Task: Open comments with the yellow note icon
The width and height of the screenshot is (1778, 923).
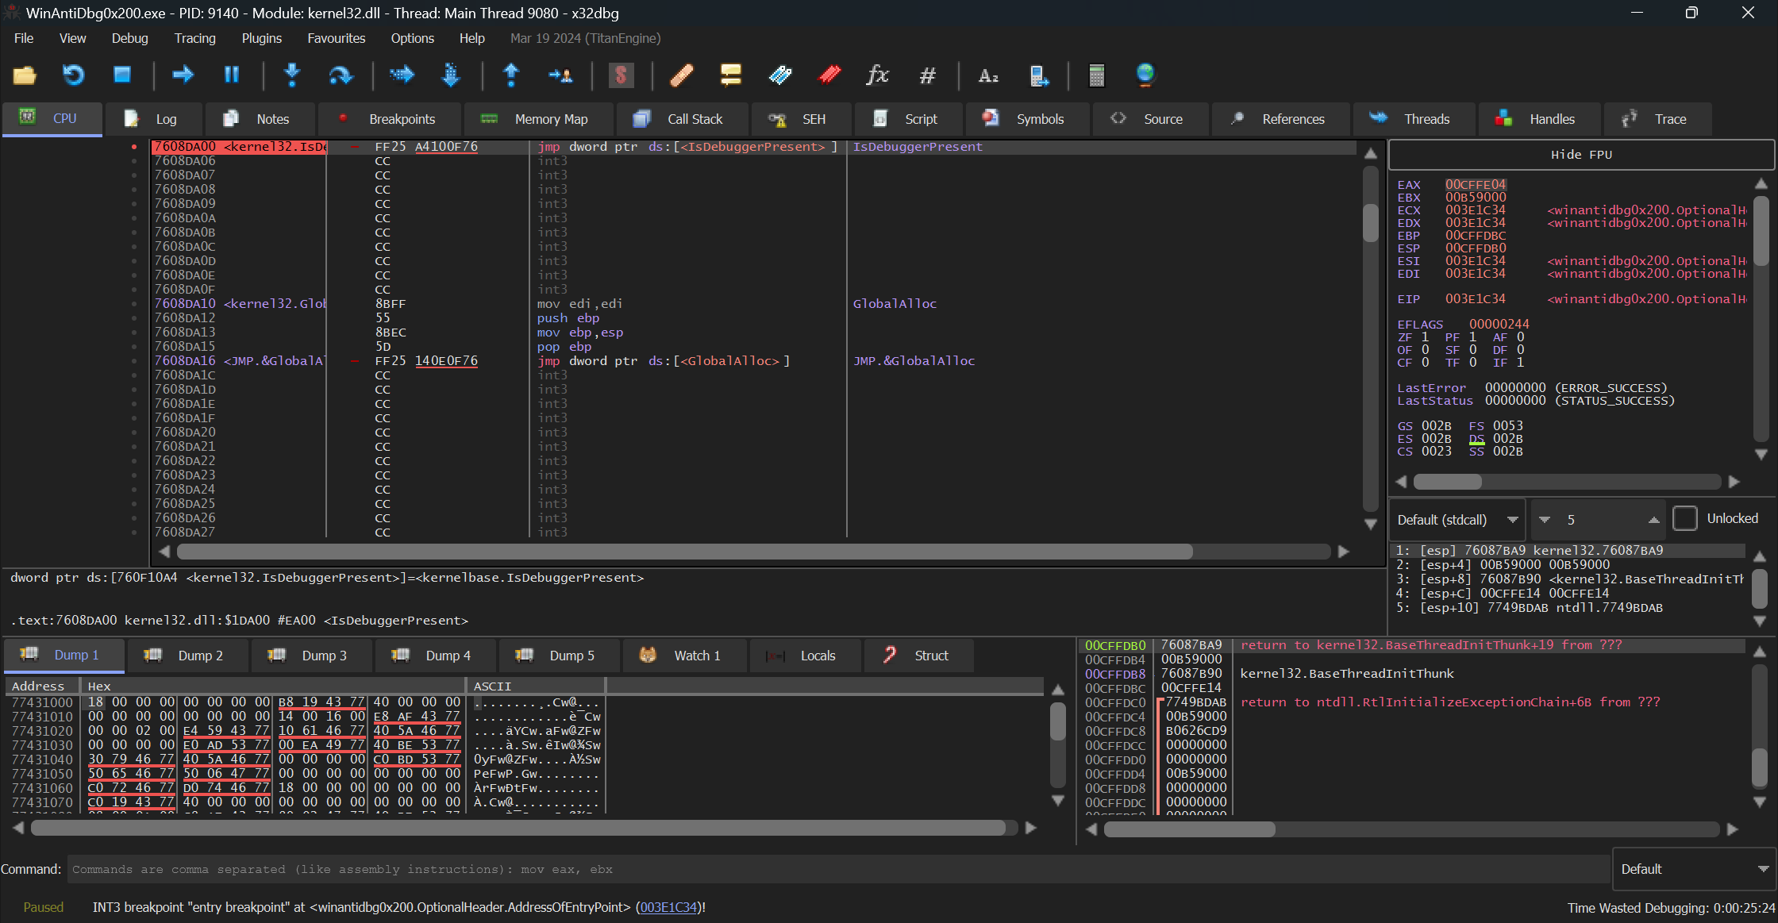Action: [731, 75]
